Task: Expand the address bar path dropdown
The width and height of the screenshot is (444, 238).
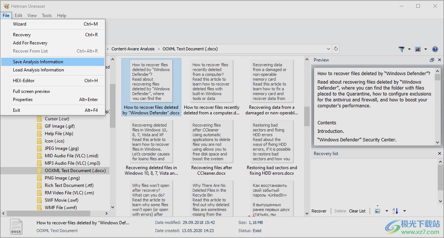Action: tap(329, 49)
